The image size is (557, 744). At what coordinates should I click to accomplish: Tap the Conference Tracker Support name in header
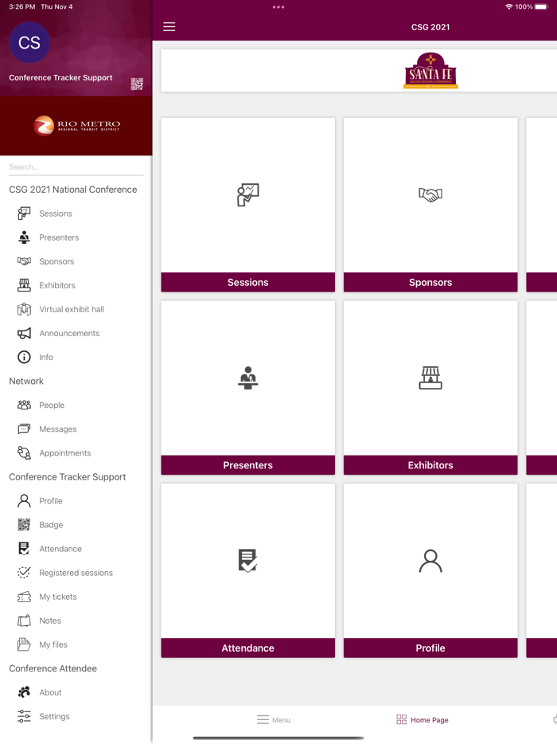tap(60, 78)
